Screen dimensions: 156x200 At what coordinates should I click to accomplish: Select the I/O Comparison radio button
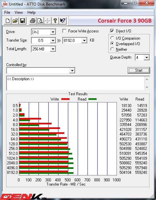pos(112,38)
